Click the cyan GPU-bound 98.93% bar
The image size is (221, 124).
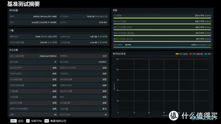tap(162, 47)
